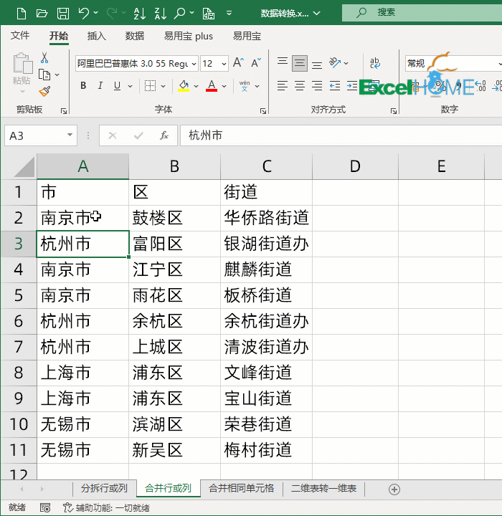The image size is (502, 516).
Task: Open the 二维表转一维表 sheet
Action: pyautogui.click(x=324, y=488)
